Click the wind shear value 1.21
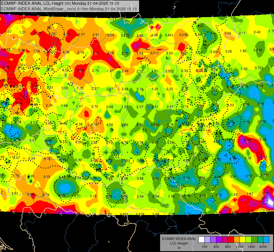The height and width of the screenshot is (252, 274). [22, 32]
